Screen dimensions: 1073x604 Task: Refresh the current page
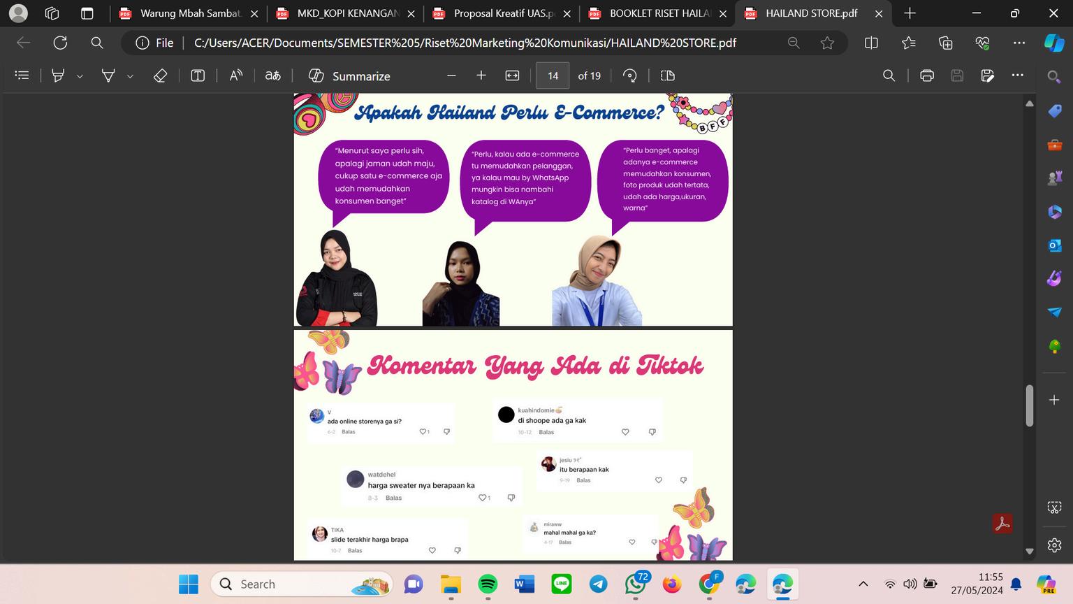[61, 43]
